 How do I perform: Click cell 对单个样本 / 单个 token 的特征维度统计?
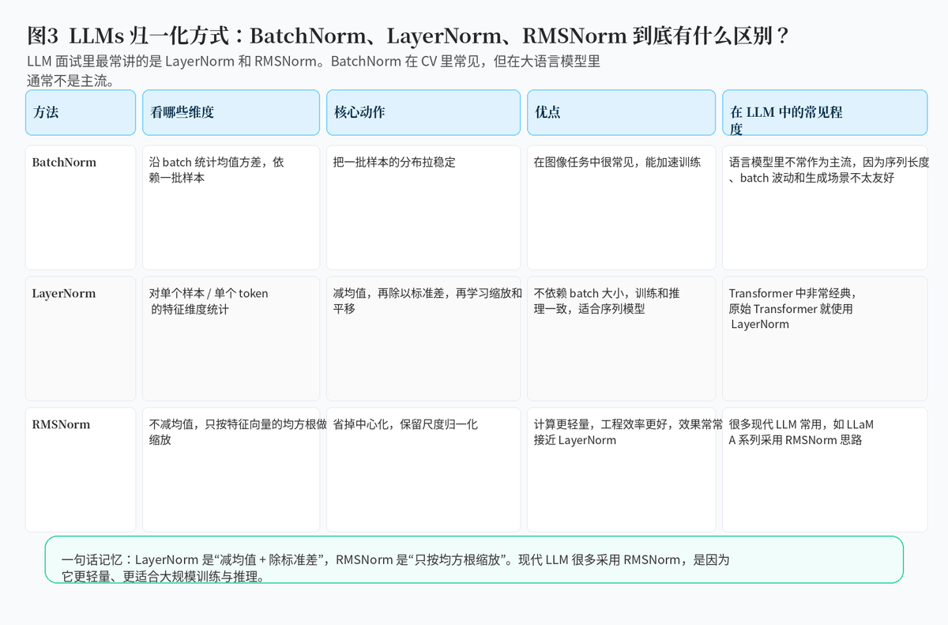231,339
